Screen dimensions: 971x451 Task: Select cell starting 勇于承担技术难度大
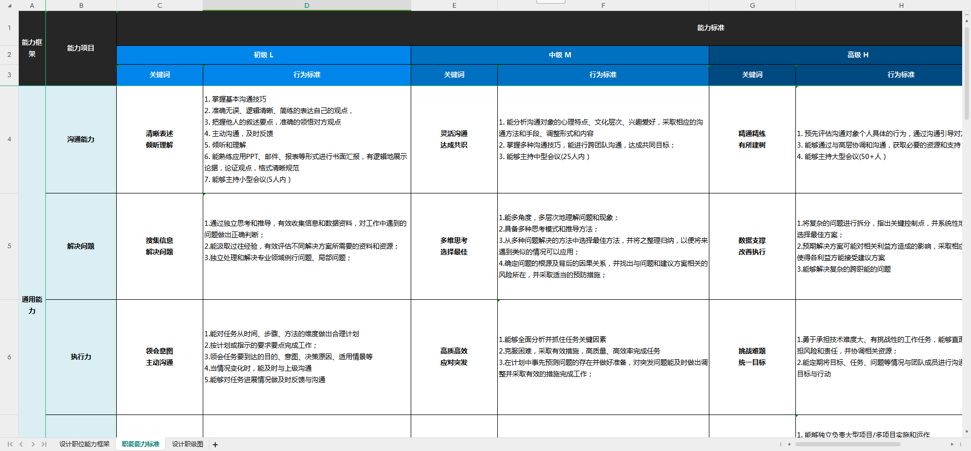[x=879, y=357]
